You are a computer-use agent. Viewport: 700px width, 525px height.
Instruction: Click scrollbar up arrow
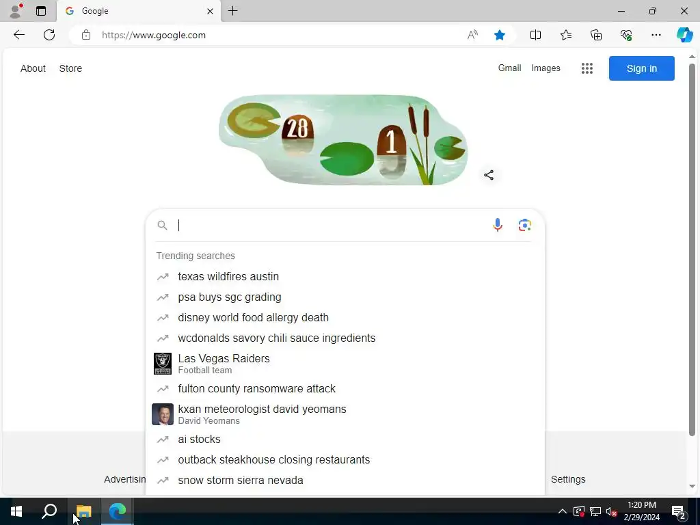(x=692, y=56)
